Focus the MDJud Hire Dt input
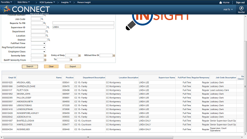Image resolution: width=247 pixels, height=139 pixels. (x=106, y=55)
